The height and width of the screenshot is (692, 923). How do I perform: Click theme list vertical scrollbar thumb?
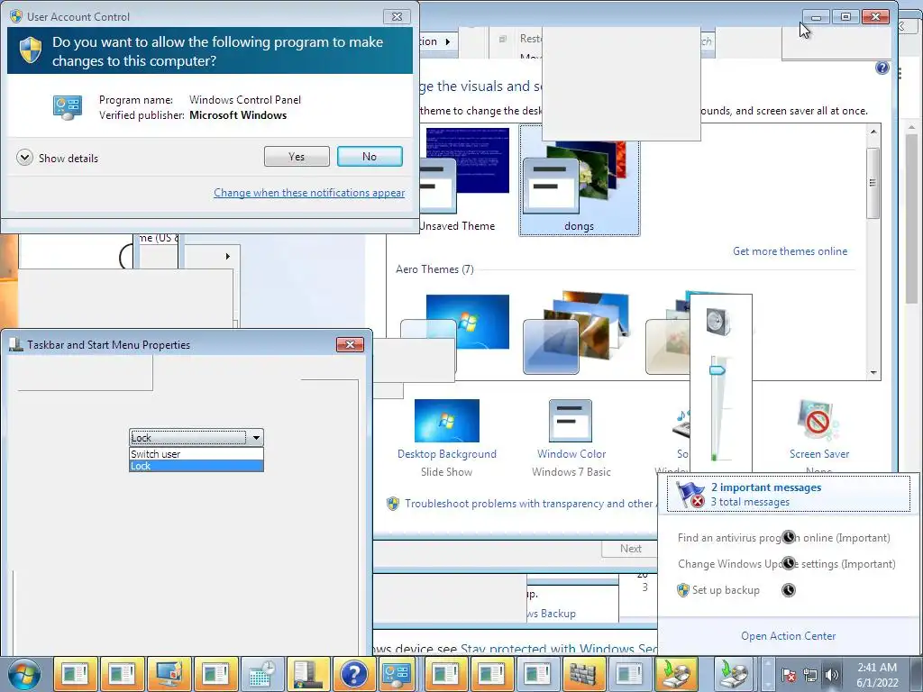(x=873, y=183)
